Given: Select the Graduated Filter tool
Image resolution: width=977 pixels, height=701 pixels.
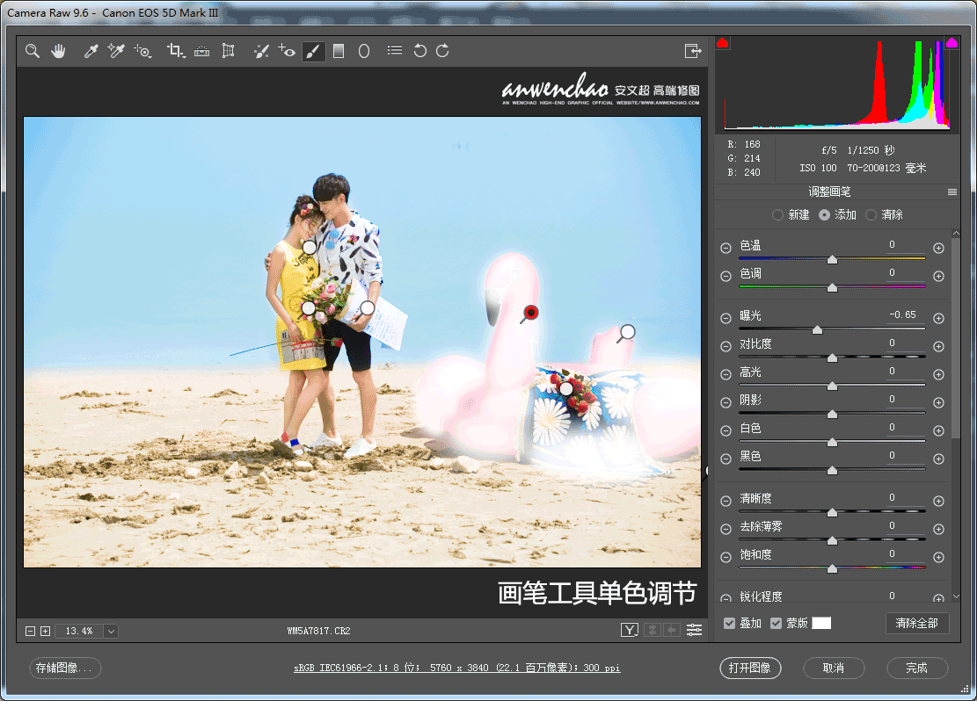Looking at the screenshot, I should click(x=339, y=51).
